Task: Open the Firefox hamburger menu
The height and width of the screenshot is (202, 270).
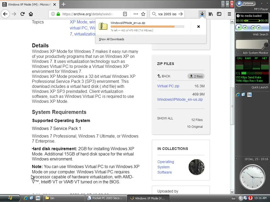Action: tap(229, 14)
